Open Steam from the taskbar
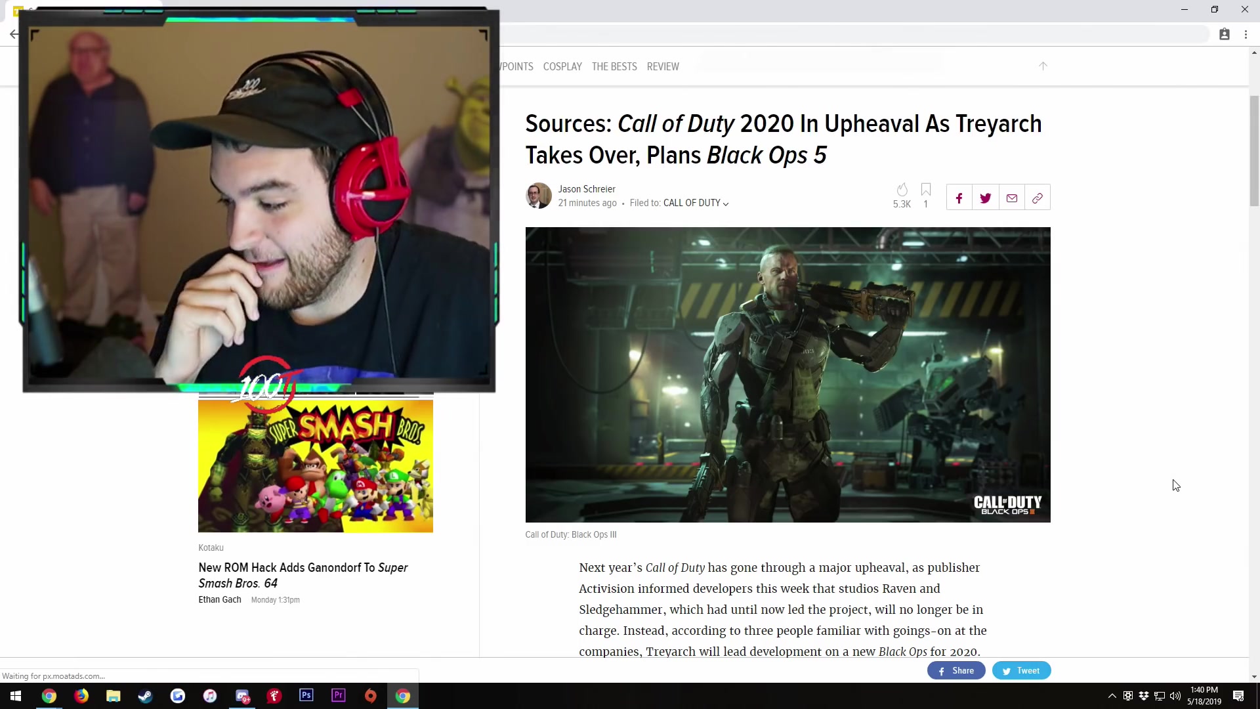1260x709 pixels. click(145, 696)
